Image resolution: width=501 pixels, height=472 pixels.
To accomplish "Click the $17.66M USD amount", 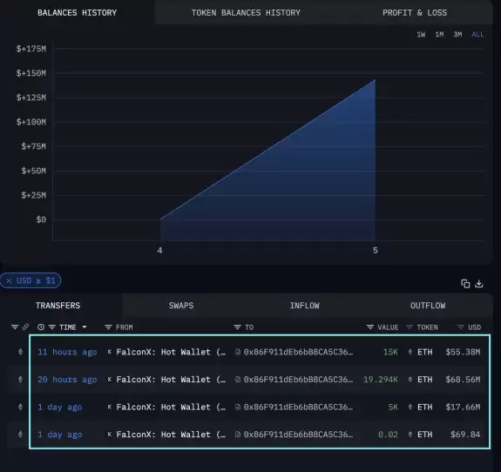I will pos(463,407).
